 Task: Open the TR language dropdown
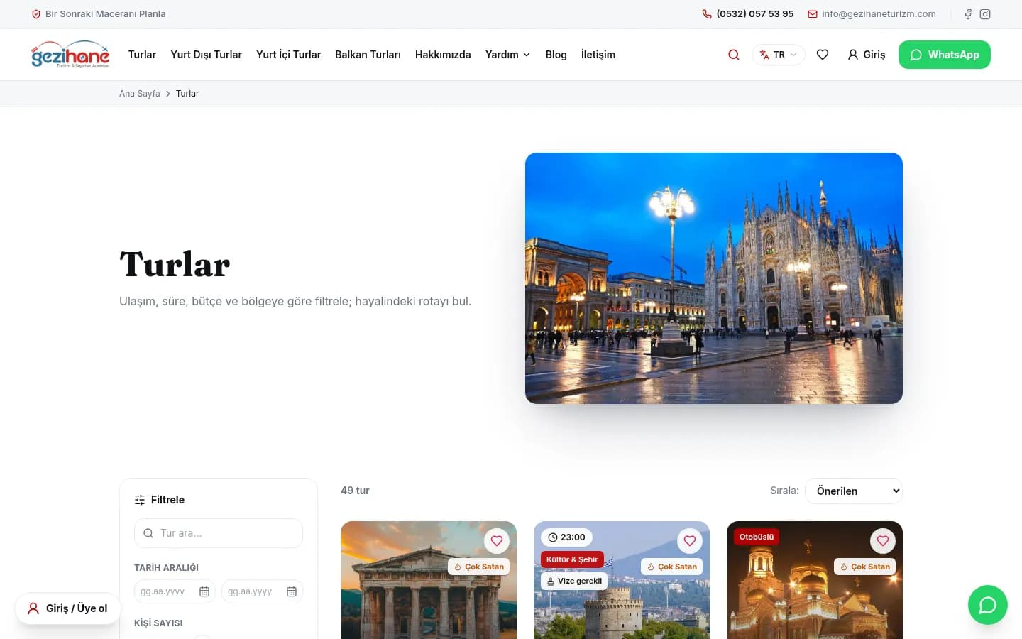pos(779,55)
